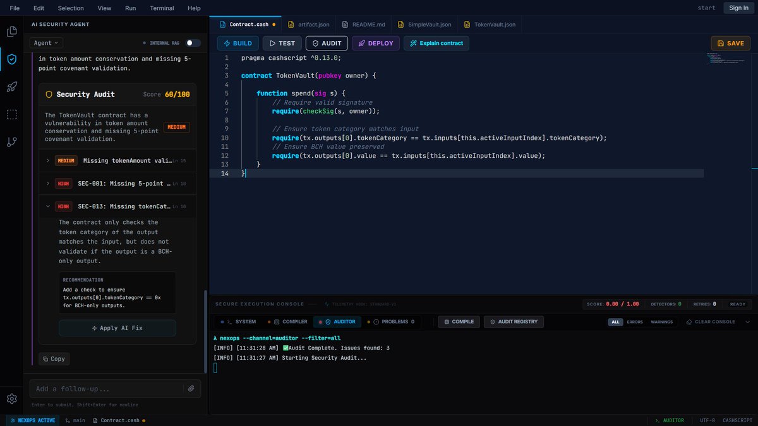The image size is (758, 426).
Task: Click the Explain contract button
Action: pos(436,44)
